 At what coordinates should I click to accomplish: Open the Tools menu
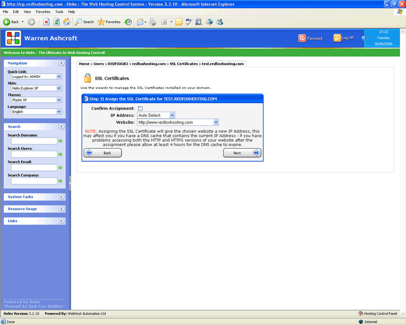coord(59,12)
